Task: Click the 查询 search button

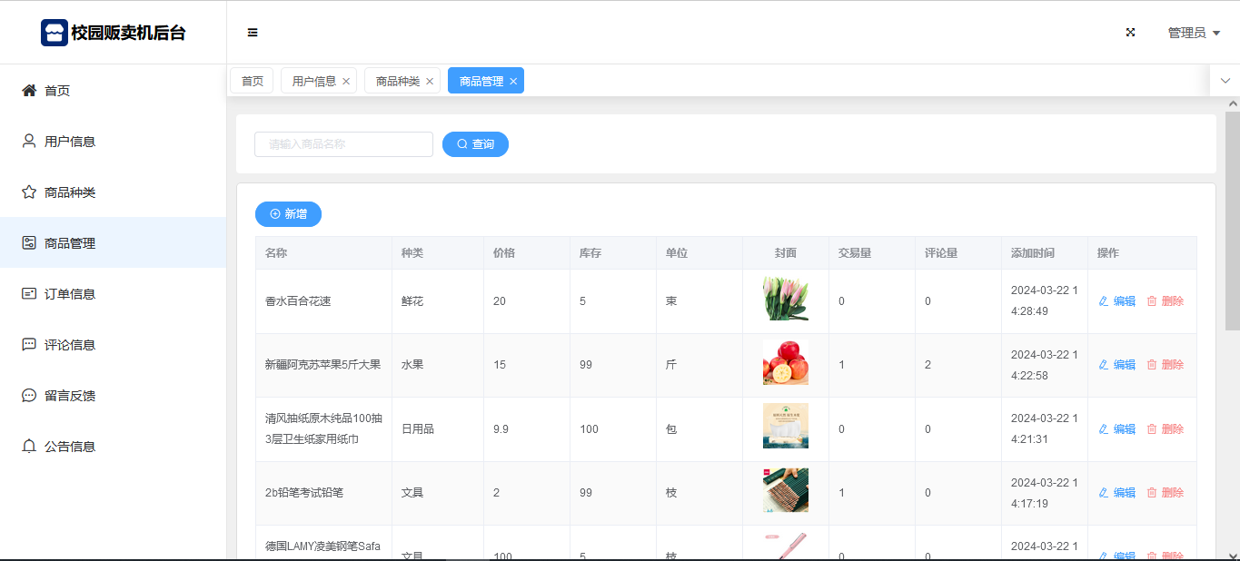Action: 475,144
